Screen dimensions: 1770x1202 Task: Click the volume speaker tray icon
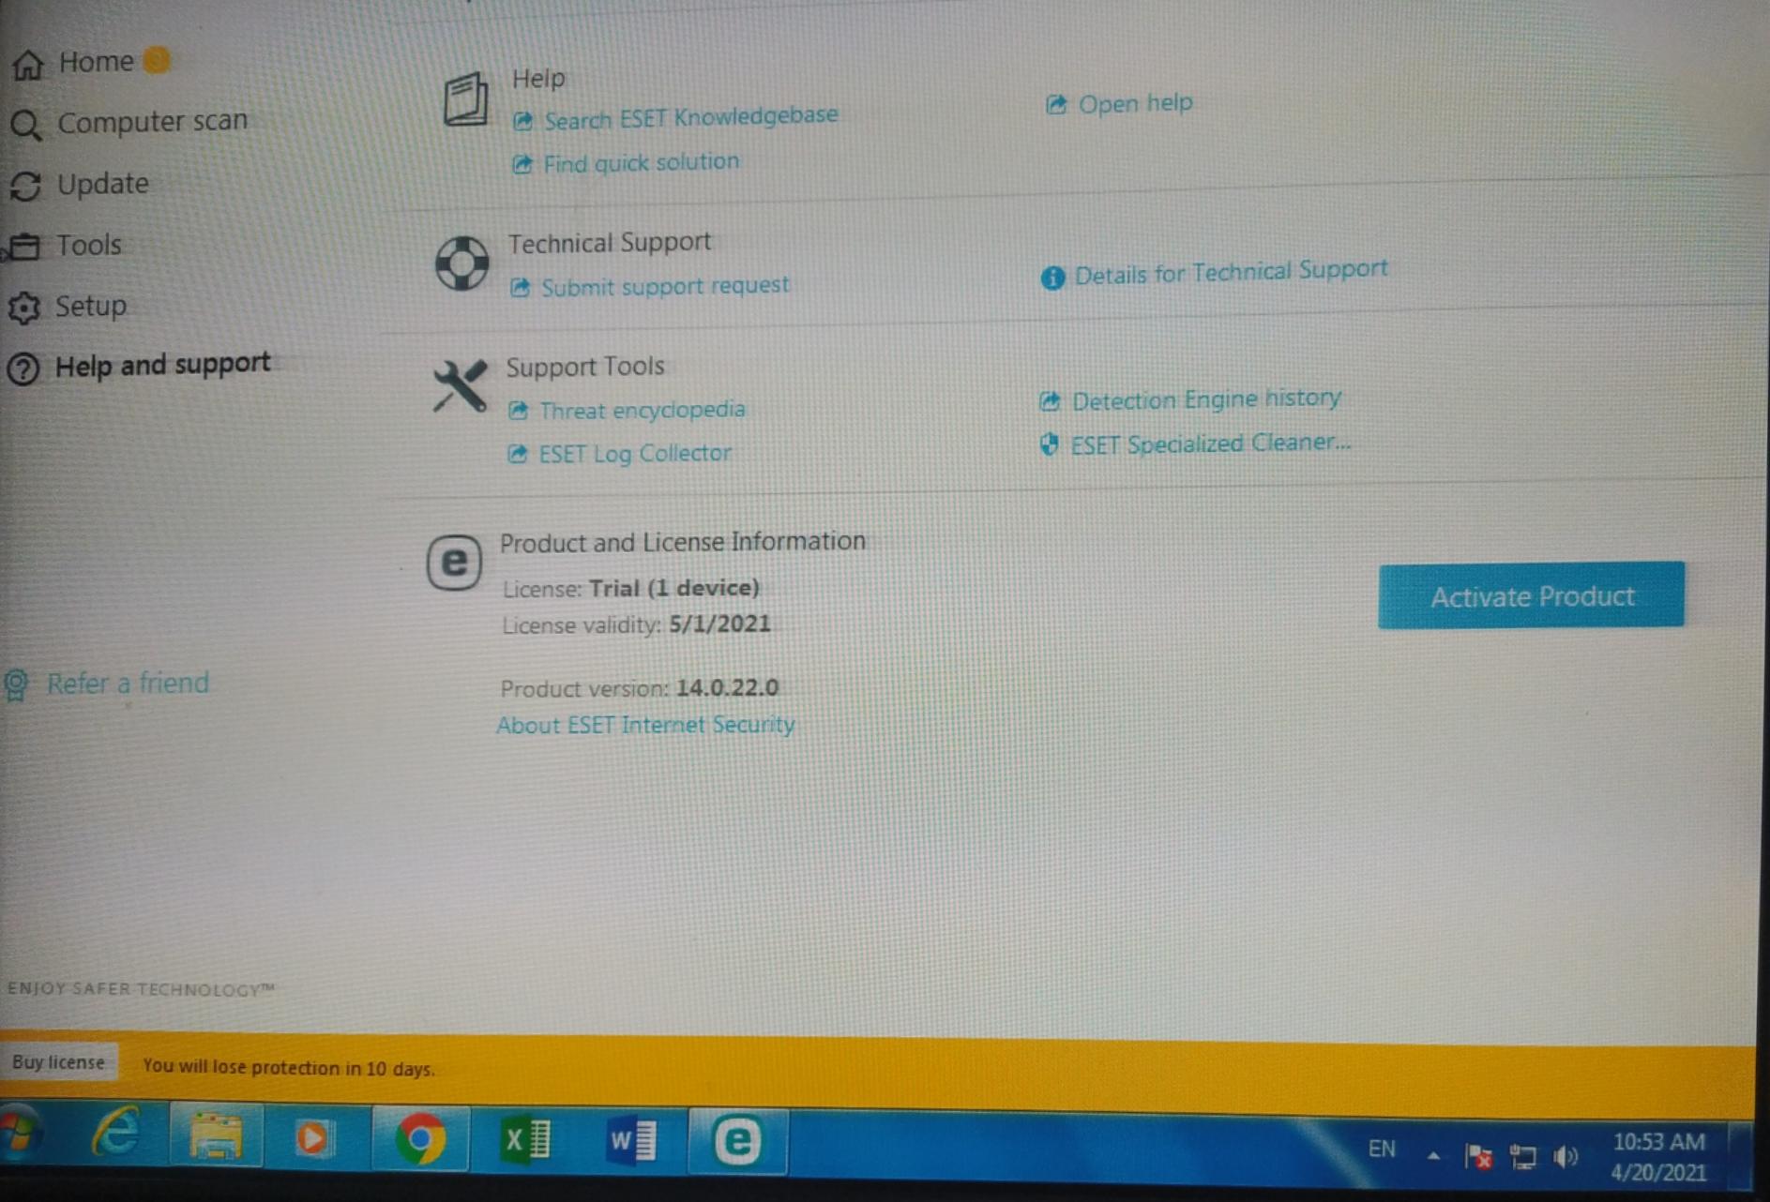point(1566,1157)
